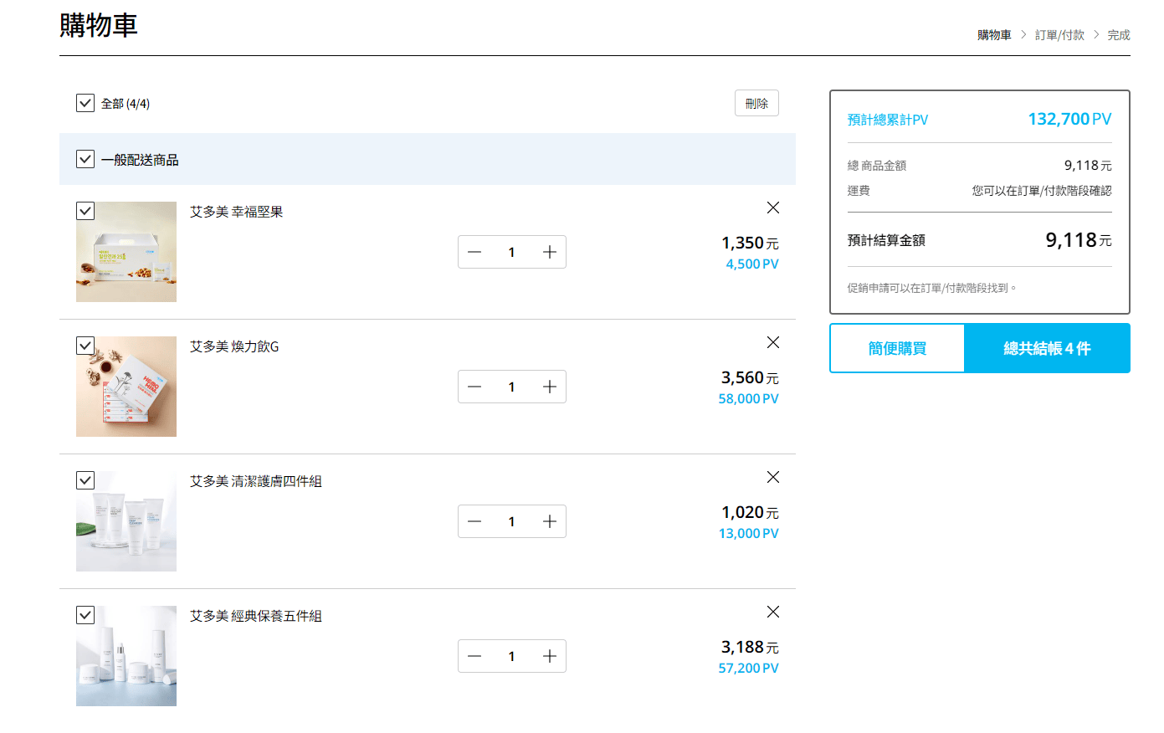The width and height of the screenshot is (1164, 733).
Task: Open the 艾多美 幸福堅果 product link
Action: [x=236, y=212]
